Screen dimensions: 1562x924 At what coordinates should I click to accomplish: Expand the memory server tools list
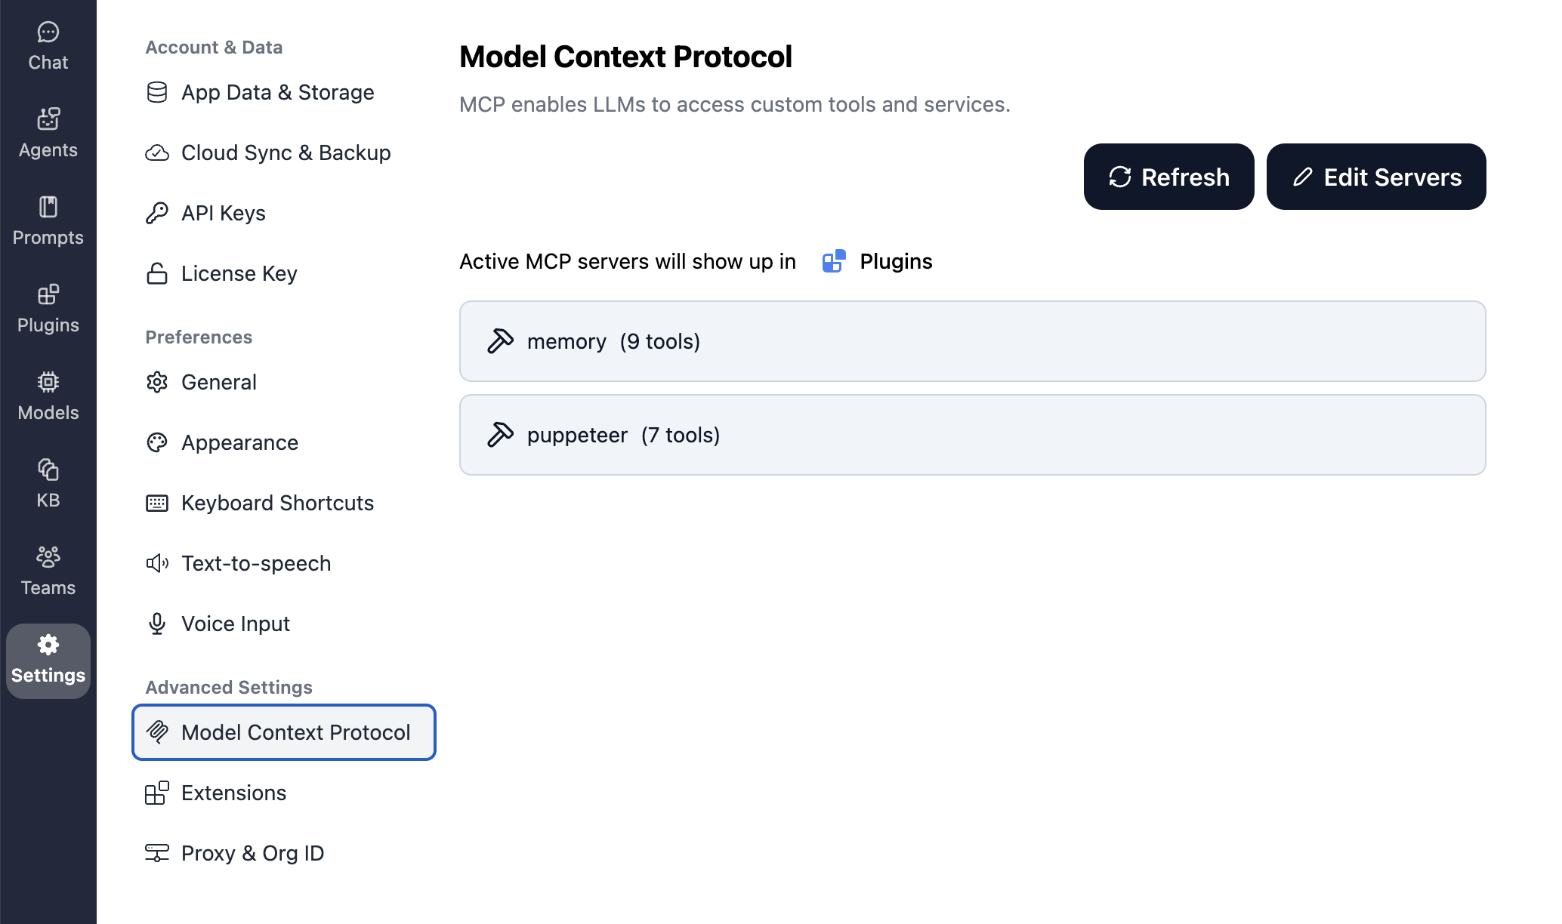click(x=972, y=341)
